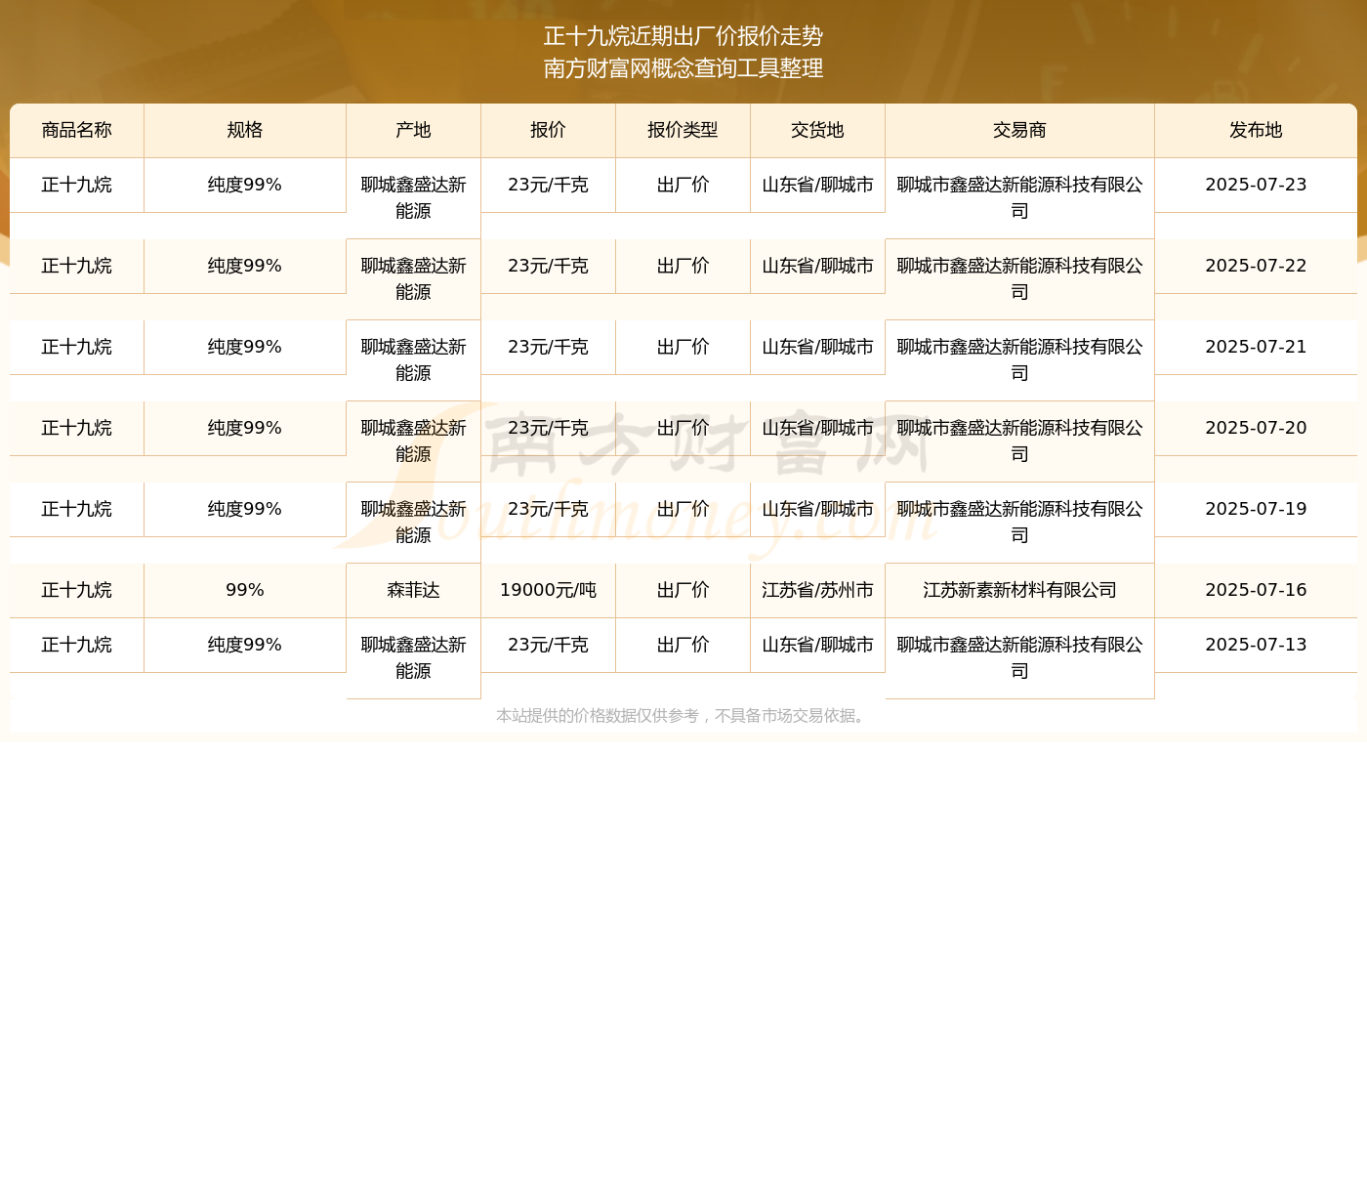Click the 交货地 column header
This screenshot has width=1367, height=1177.
818,131
